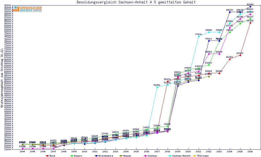
Task: Click the orange Thüringen legend marker
Action: point(194,156)
